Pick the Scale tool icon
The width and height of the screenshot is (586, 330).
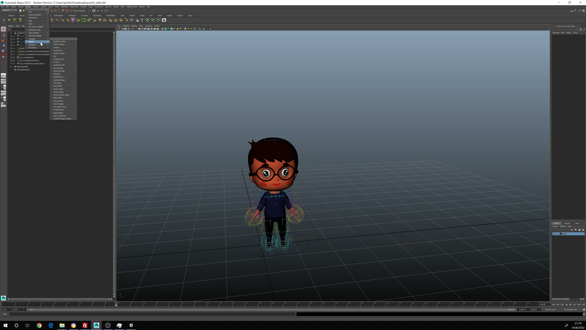3,57
